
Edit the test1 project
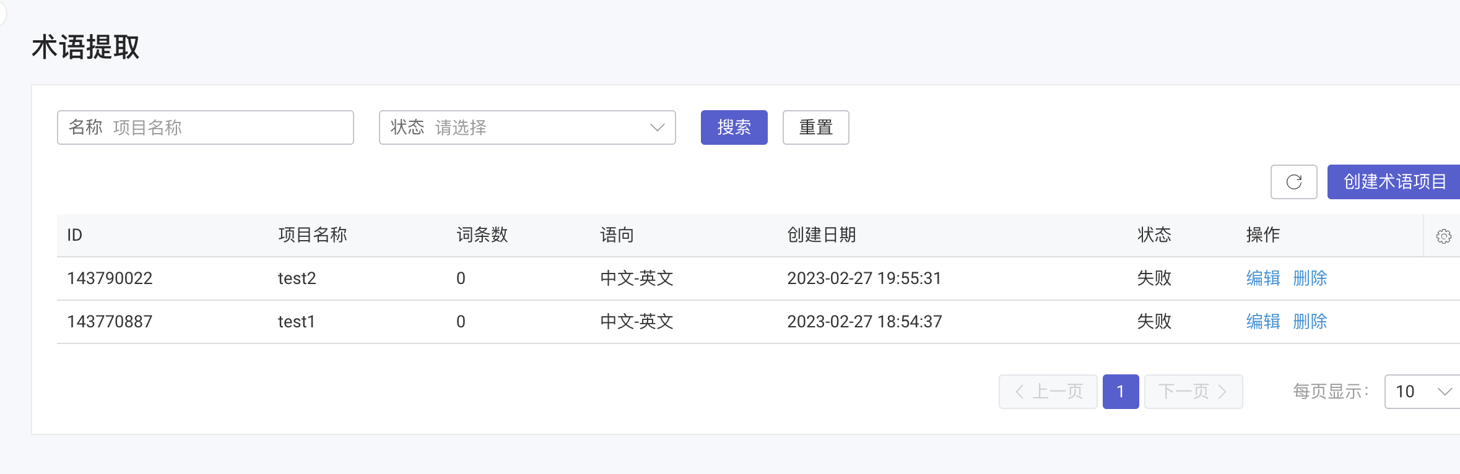click(x=1262, y=322)
